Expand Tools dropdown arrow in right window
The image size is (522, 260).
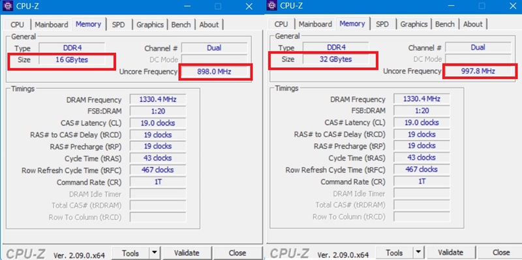(x=418, y=253)
